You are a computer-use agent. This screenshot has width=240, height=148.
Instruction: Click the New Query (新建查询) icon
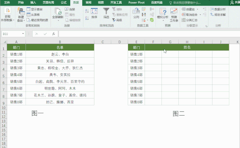point(21,11)
